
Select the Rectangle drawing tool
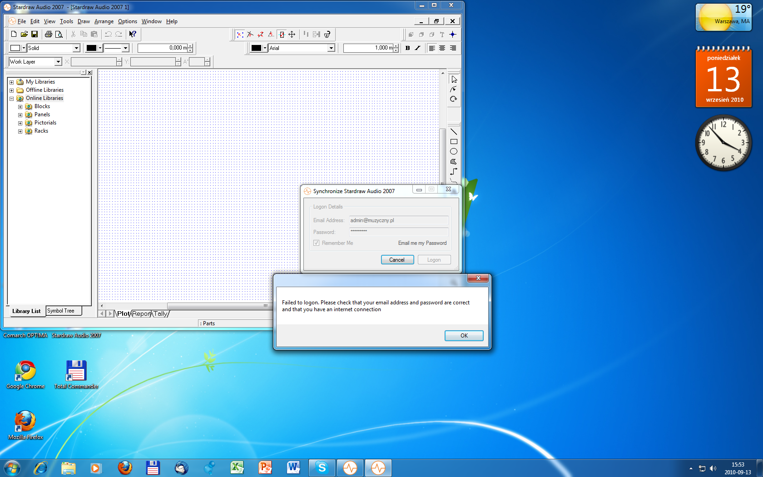[453, 142]
